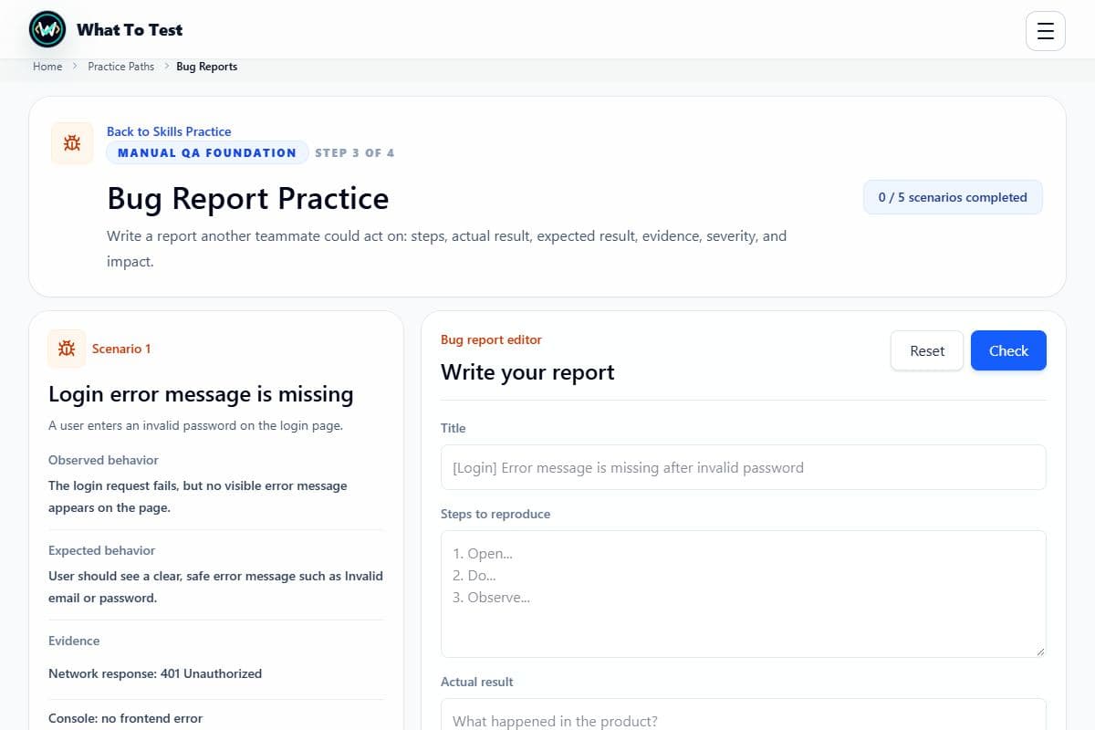The height and width of the screenshot is (730, 1095).
Task: Click the Title field label
Action: tap(454, 428)
